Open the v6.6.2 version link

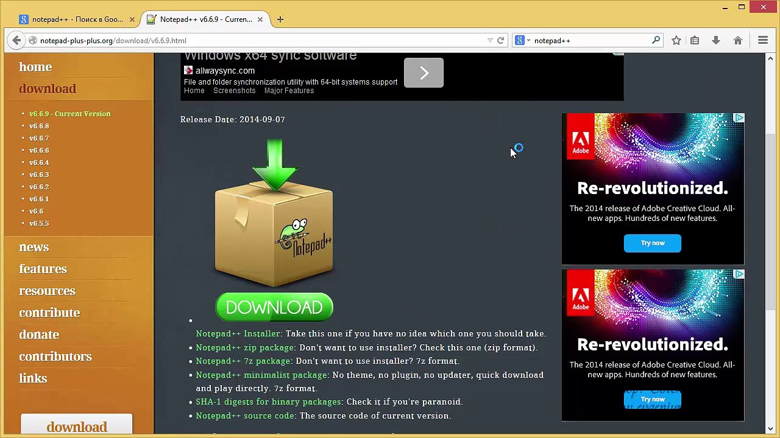pyautogui.click(x=39, y=187)
